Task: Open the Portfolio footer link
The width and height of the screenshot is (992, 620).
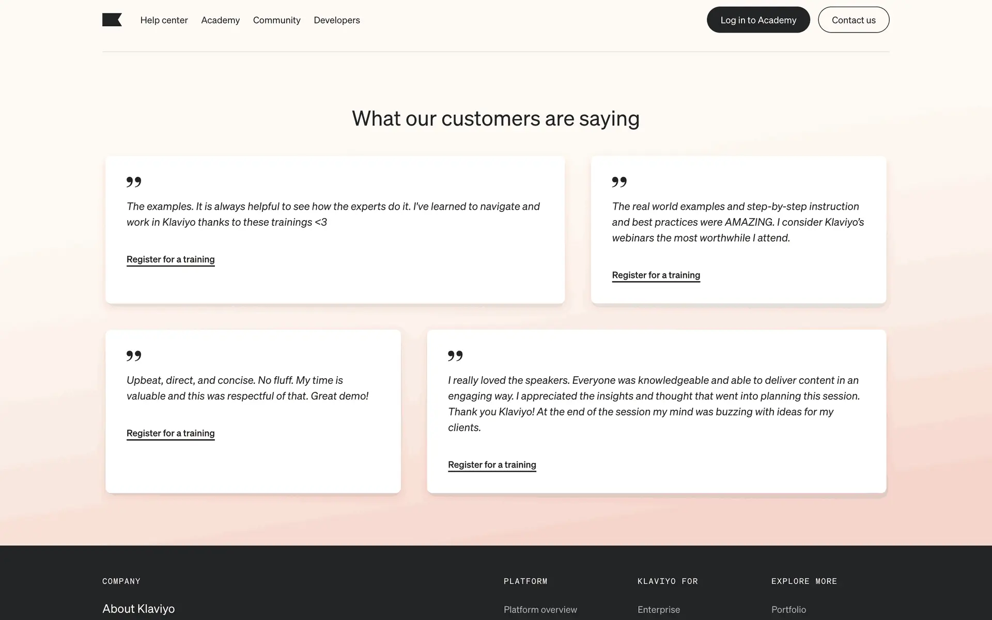Action: (788, 610)
